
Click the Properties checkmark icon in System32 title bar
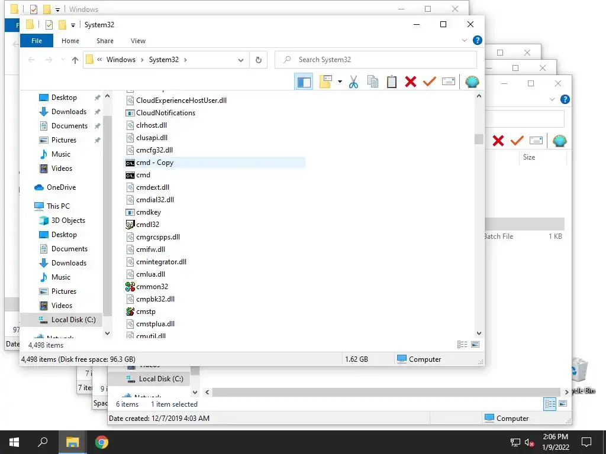pyautogui.click(x=49, y=25)
